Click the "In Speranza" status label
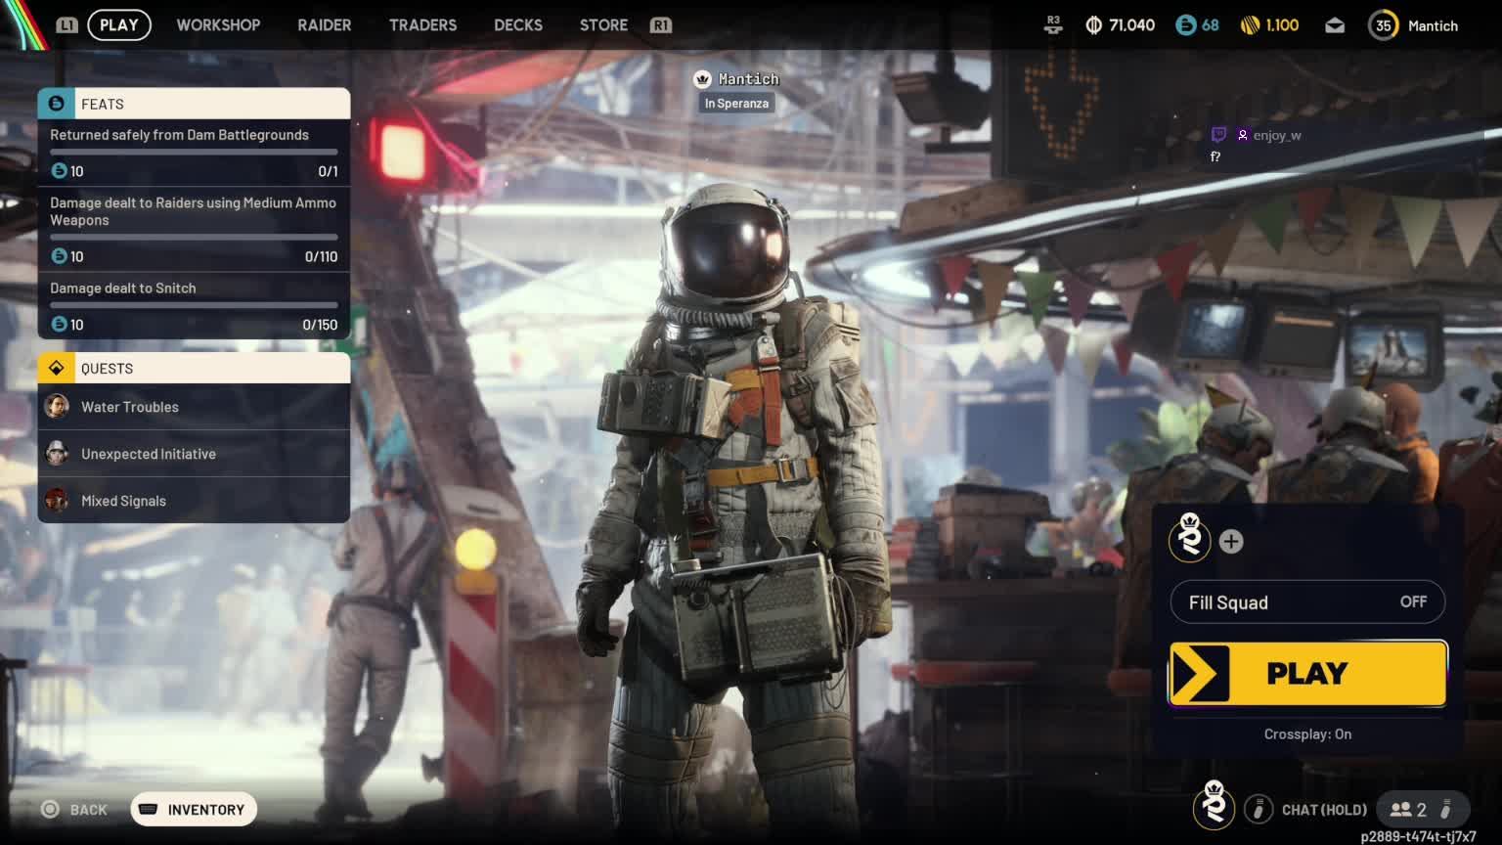Screen dimensions: 1502x845 point(736,104)
